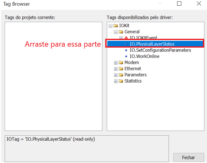The image size is (207, 163).
Task: Click the Modem folder icon
Action: tap(121, 62)
